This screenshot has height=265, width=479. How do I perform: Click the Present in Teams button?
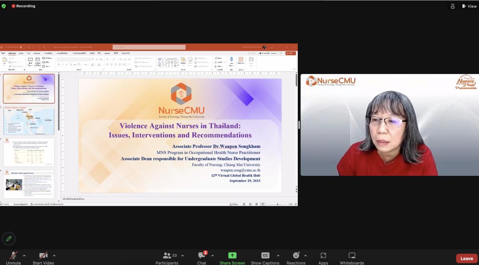(x=268, y=53)
